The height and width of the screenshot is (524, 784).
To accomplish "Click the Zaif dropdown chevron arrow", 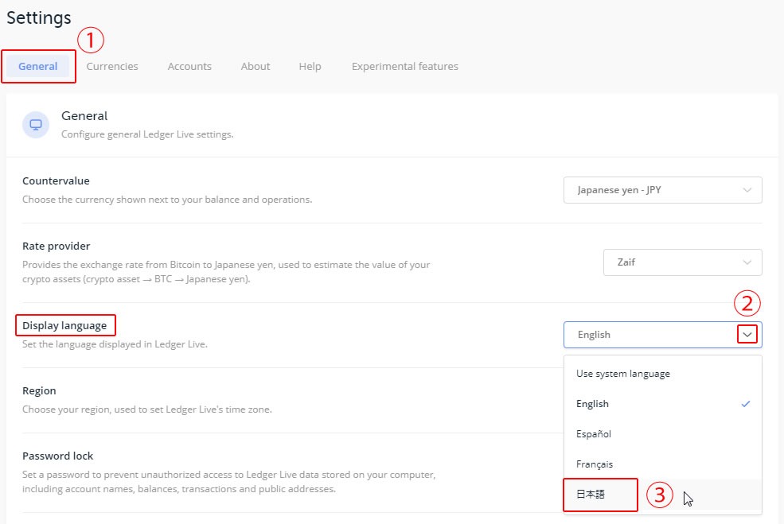I will click(x=747, y=262).
